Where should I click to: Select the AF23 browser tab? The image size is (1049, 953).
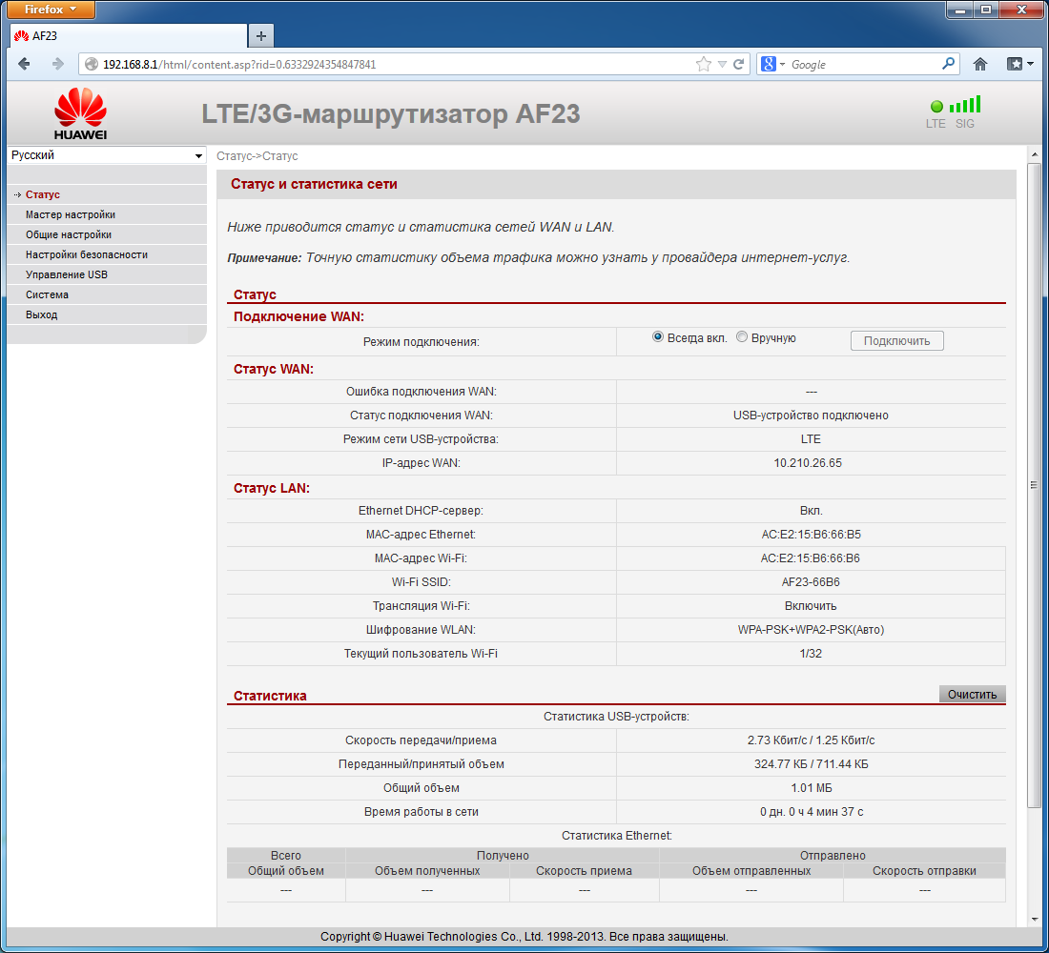129,36
